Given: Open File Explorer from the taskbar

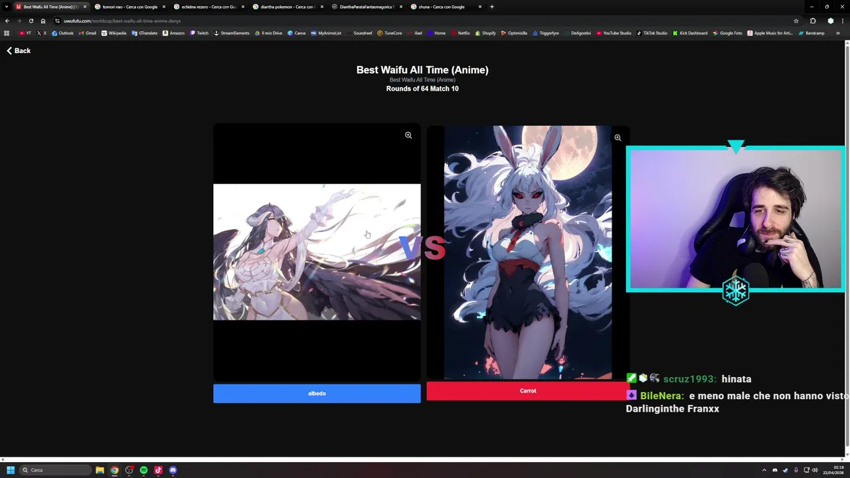Looking at the screenshot, I should click(x=100, y=470).
